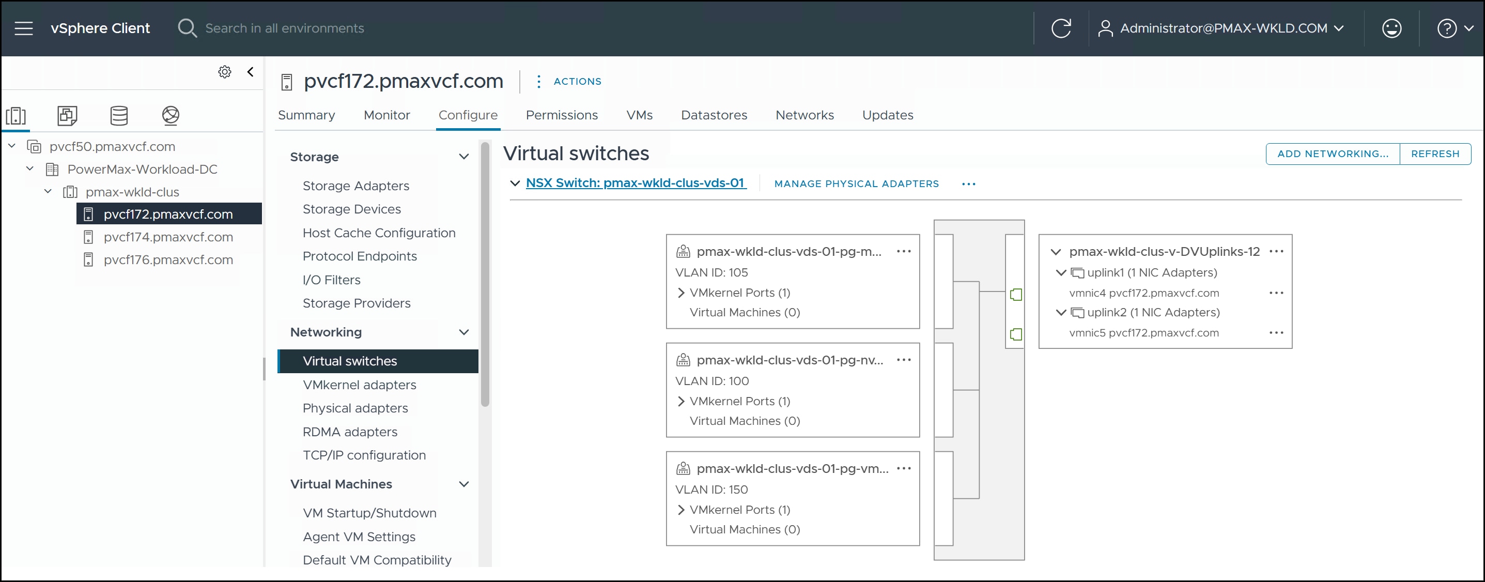Viewport: 1485px width, 582px height.
Task: Open the hamburger navigation menu
Action: (24, 28)
